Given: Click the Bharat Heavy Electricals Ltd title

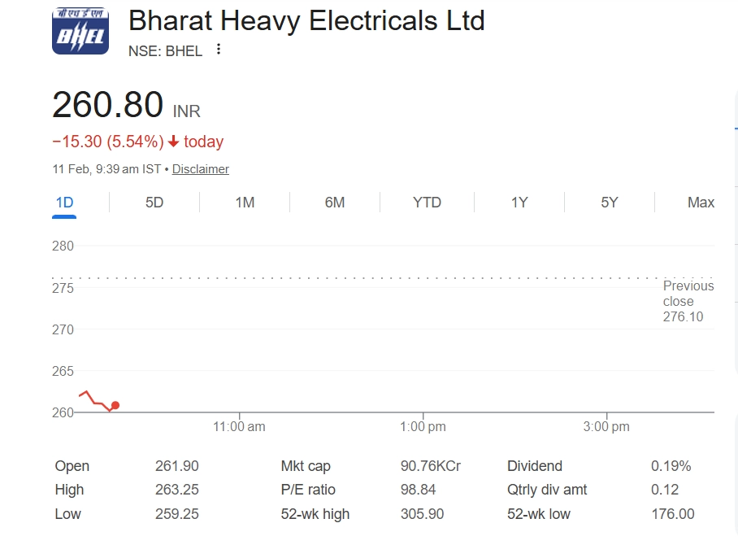Looking at the screenshot, I should pos(306,20).
